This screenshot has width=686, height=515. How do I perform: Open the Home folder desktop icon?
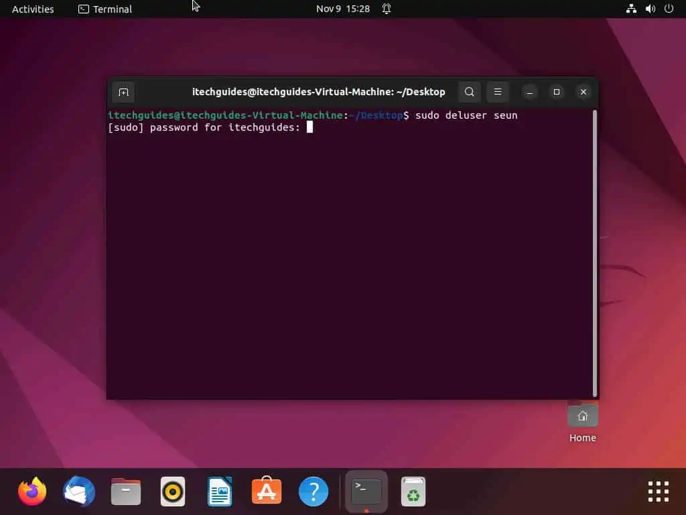582,414
